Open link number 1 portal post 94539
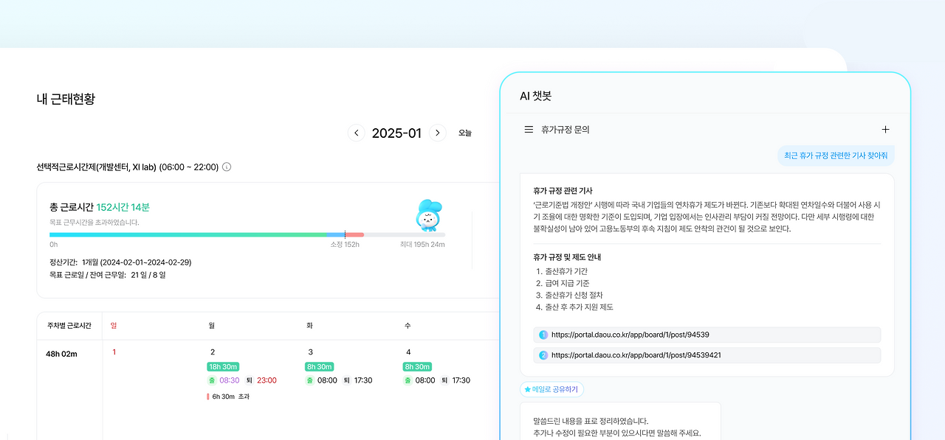The image size is (945, 440). [x=707, y=335]
